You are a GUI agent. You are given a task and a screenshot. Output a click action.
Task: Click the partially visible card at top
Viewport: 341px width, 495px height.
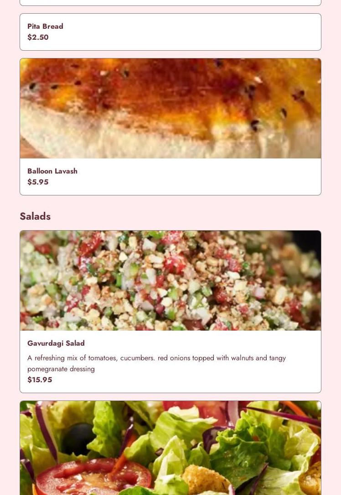pyautogui.click(x=170, y=3)
